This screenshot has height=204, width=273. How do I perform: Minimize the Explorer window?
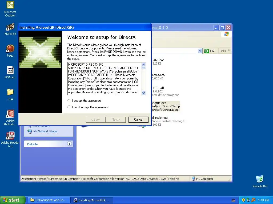(x=216, y=28)
